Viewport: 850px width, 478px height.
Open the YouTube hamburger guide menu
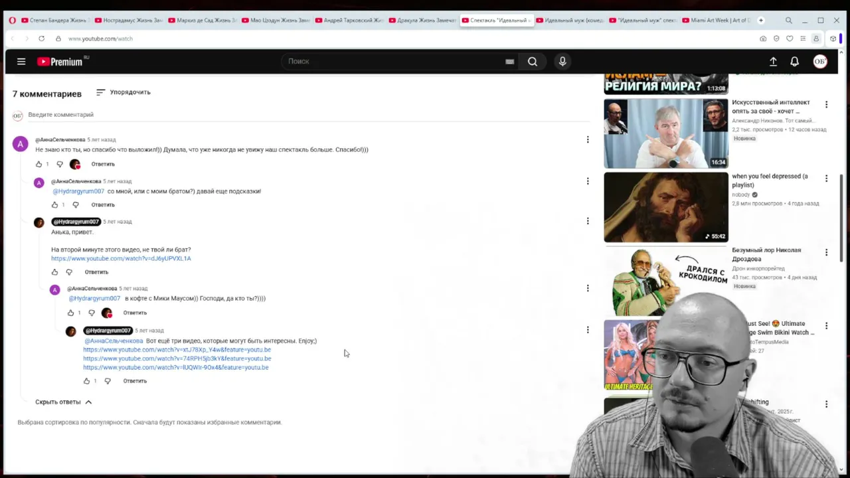click(x=21, y=62)
